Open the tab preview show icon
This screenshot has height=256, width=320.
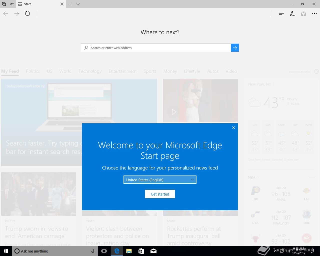(x=4, y=4)
